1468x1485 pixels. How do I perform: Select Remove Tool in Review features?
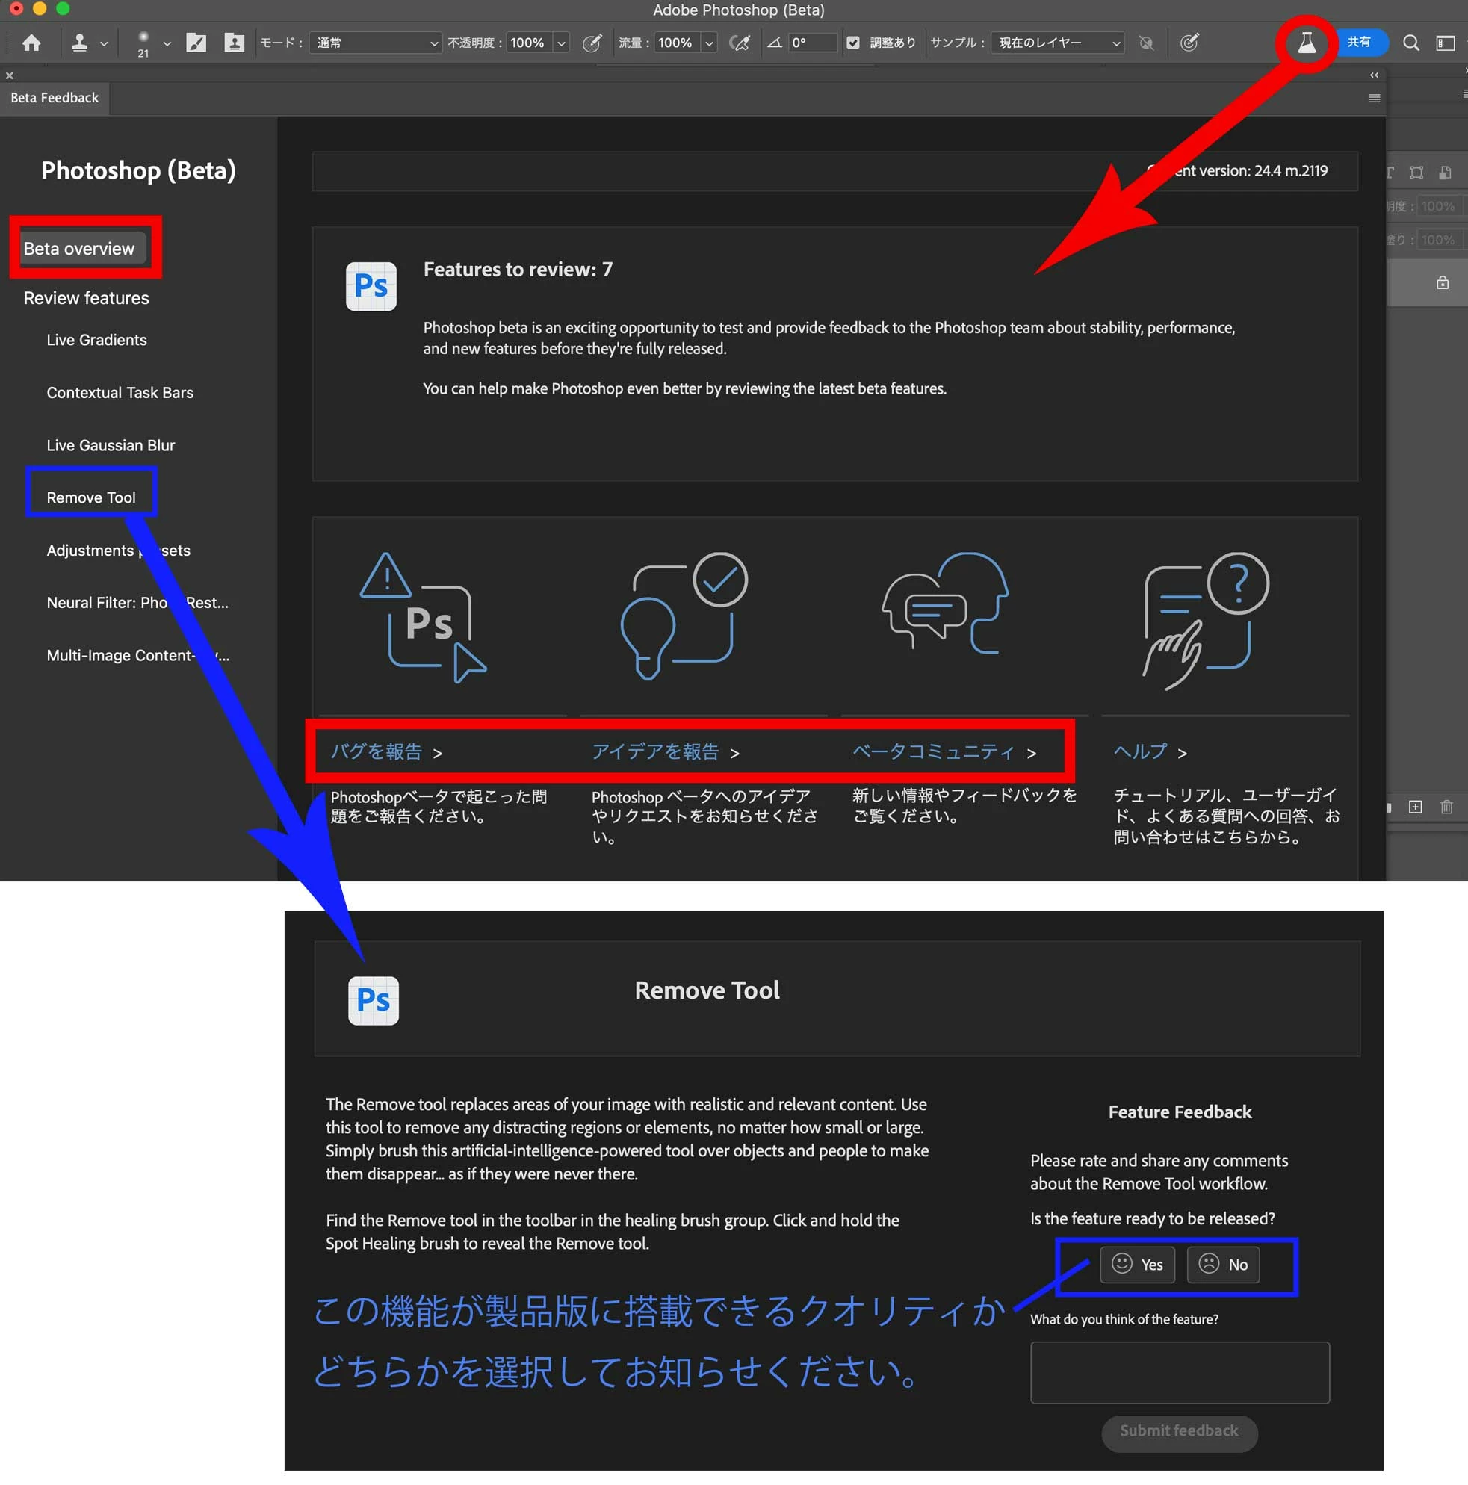tap(90, 497)
